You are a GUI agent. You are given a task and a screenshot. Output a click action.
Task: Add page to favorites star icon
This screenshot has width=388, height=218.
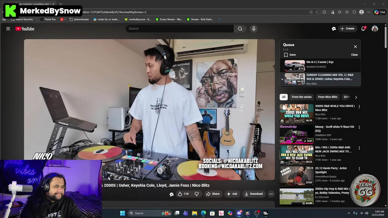point(317,12)
